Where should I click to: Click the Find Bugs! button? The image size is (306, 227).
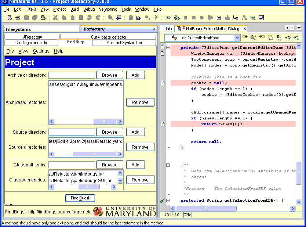coord(80,198)
